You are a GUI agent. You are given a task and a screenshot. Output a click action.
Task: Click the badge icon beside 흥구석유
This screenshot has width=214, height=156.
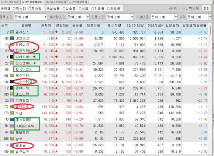point(12,151)
